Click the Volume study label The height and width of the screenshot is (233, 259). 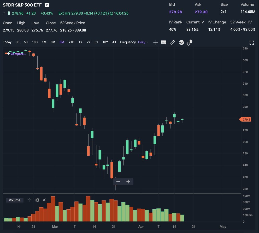[x=15, y=200]
